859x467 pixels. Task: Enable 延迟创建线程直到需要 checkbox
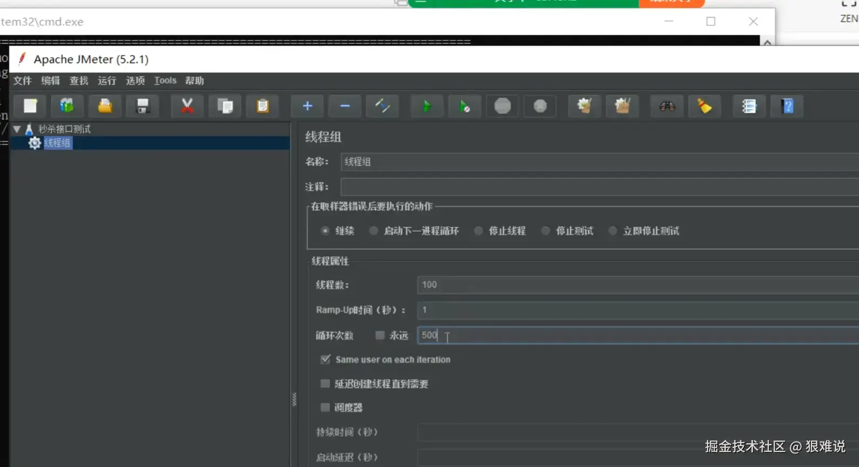pyautogui.click(x=325, y=383)
